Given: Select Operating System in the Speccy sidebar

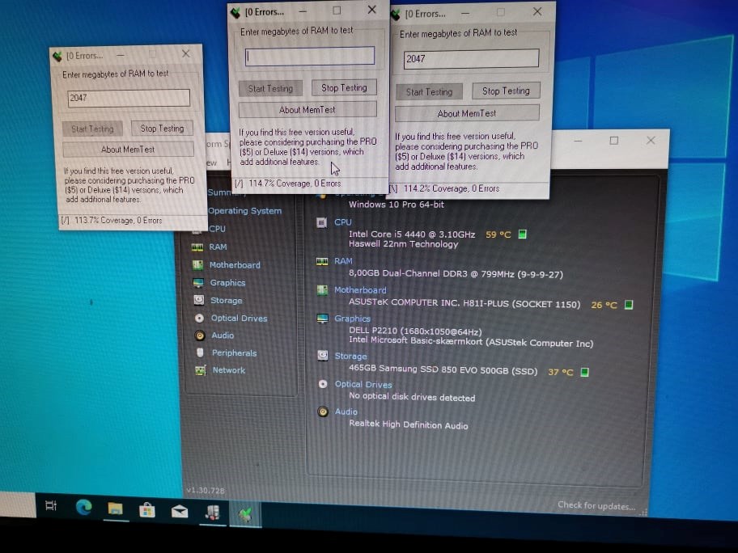Looking at the screenshot, I should [244, 211].
